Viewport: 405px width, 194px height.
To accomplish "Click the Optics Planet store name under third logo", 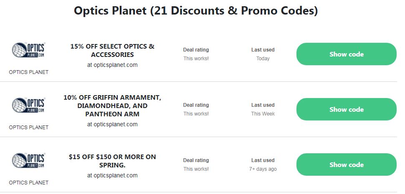I will pos(28,183).
